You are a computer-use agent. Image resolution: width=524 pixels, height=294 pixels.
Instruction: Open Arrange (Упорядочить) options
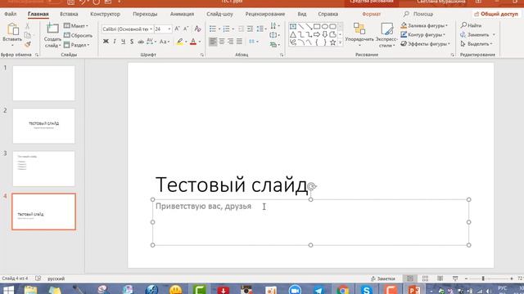pyautogui.click(x=359, y=35)
